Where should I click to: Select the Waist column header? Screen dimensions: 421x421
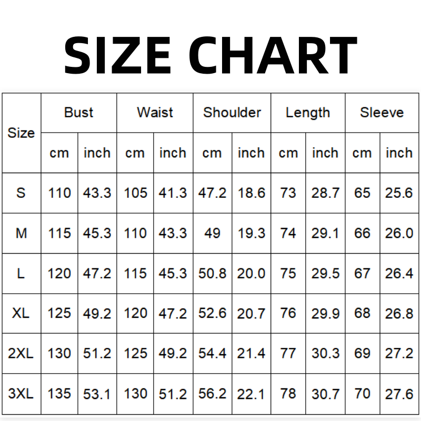155,113
